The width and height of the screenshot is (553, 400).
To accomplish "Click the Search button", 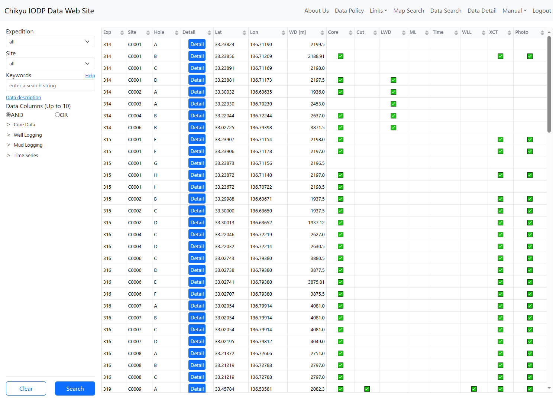I will pos(75,388).
